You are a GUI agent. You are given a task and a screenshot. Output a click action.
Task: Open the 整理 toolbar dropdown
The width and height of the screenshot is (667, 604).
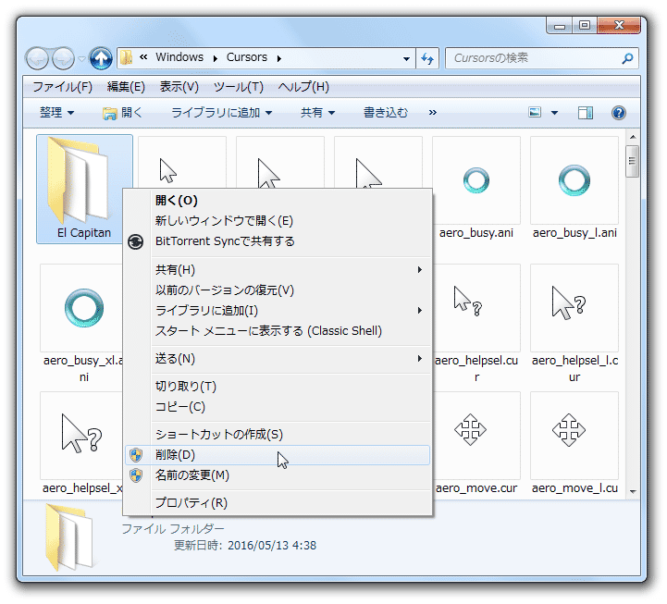pos(56,112)
